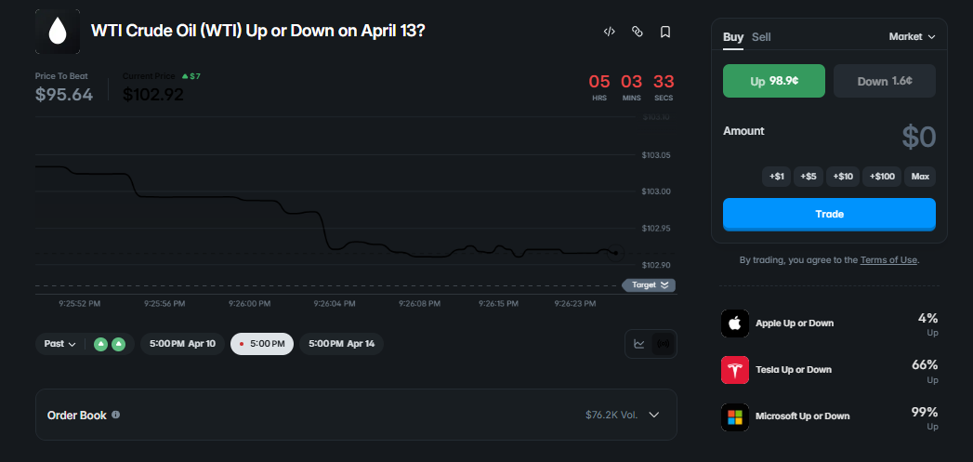
Task: Select the Up 98.9¢ outcome
Action: point(774,81)
